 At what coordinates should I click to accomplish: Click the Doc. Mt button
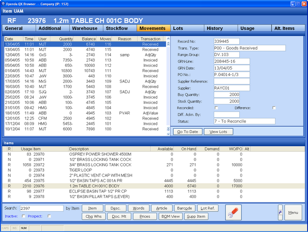(119, 216)
